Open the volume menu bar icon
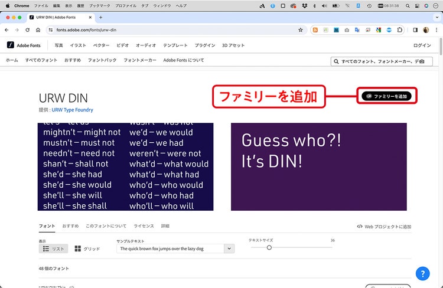This screenshot has height=288, width=443. click(x=324, y=6)
